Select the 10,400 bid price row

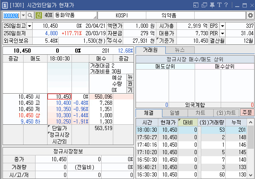pos(60,103)
